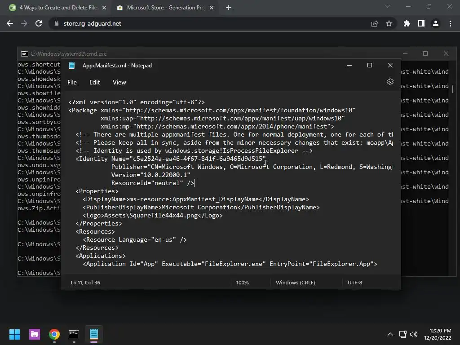The width and height of the screenshot is (460, 345).
Task: Bookmark this page with the star icon
Action: 389,23
